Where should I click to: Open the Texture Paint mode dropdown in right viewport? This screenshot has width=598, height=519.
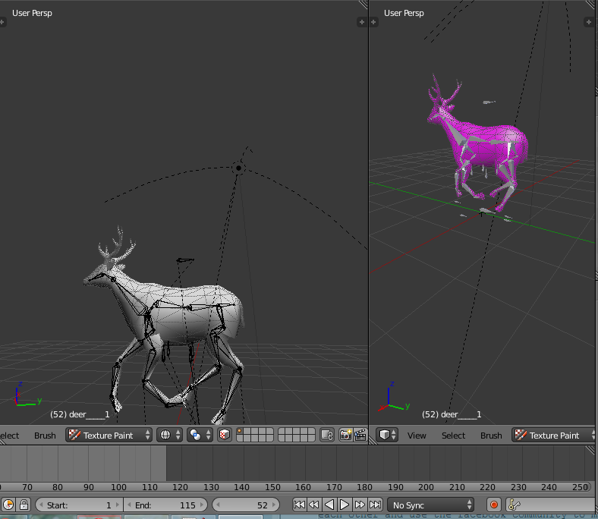(555, 435)
